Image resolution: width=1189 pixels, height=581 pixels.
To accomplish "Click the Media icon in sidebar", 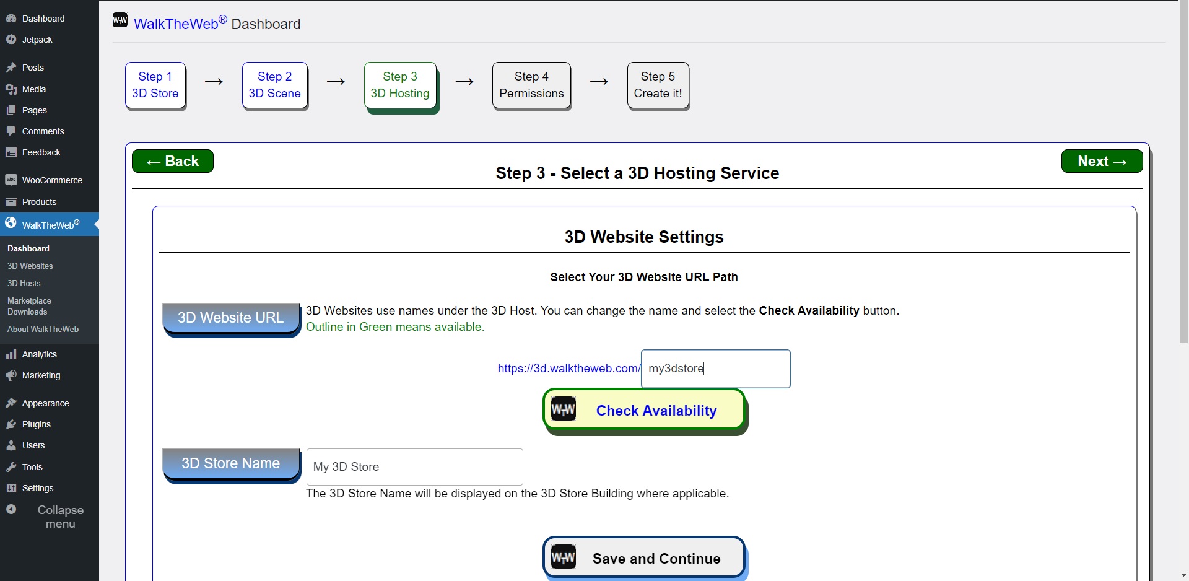I will (x=11, y=89).
